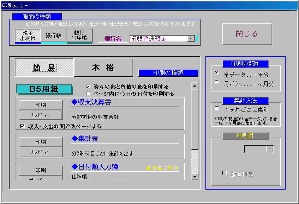Enable 1ヶ月ごとに集計 checkbox
The height and width of the screenshot is (204, 299).
[x=217, y=108]
